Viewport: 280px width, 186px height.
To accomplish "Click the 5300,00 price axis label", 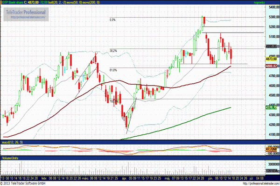I will pyautogui.click(x=272, y=17).
